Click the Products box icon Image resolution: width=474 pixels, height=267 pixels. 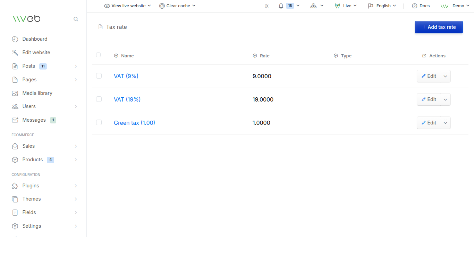point(15,160)
